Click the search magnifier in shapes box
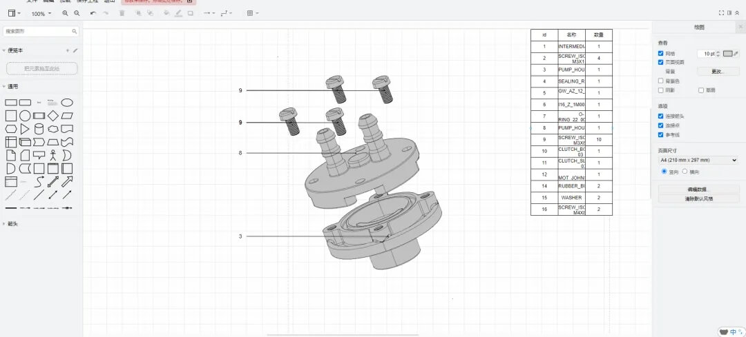The height and width of the screenshot is (337, 746). [74, 31]
